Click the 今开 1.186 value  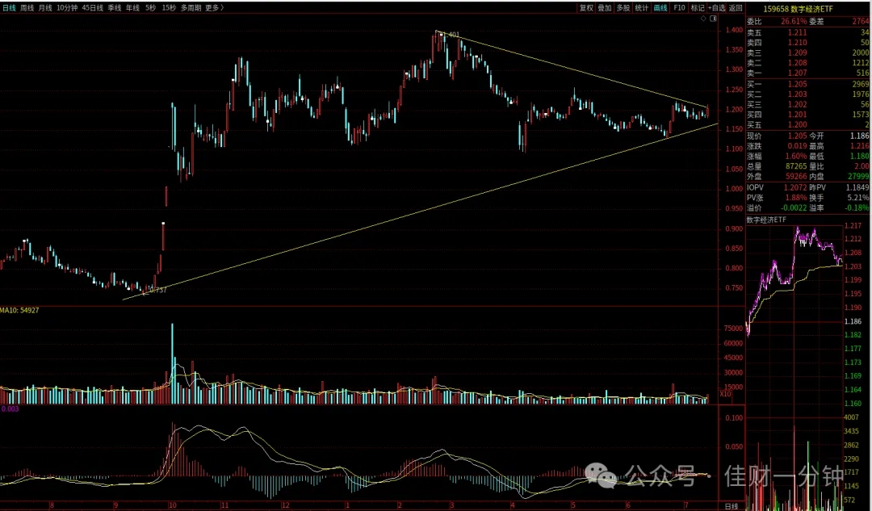coord(860,136)
